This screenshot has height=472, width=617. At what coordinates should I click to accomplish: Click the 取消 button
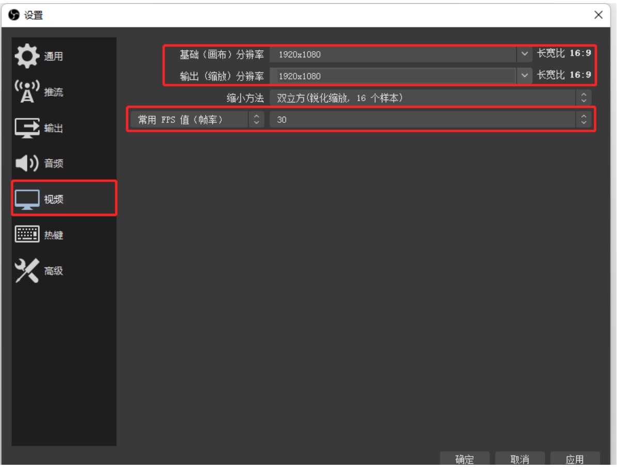(x=519, y=459)
